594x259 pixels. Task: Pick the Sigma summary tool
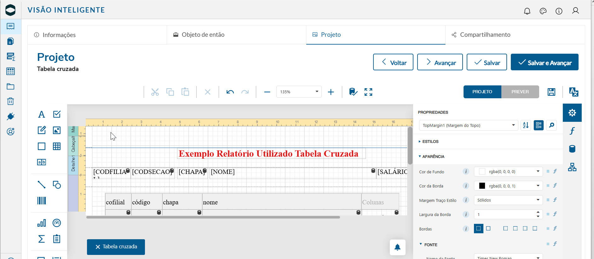[x=42, y=239]
